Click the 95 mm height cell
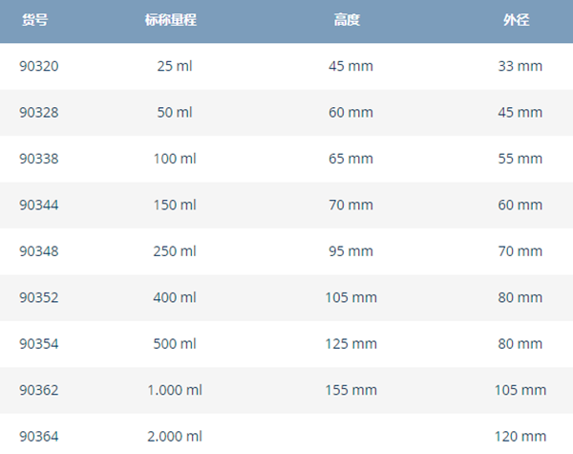Viewport: 573px width, 454px height. (350, 251)
